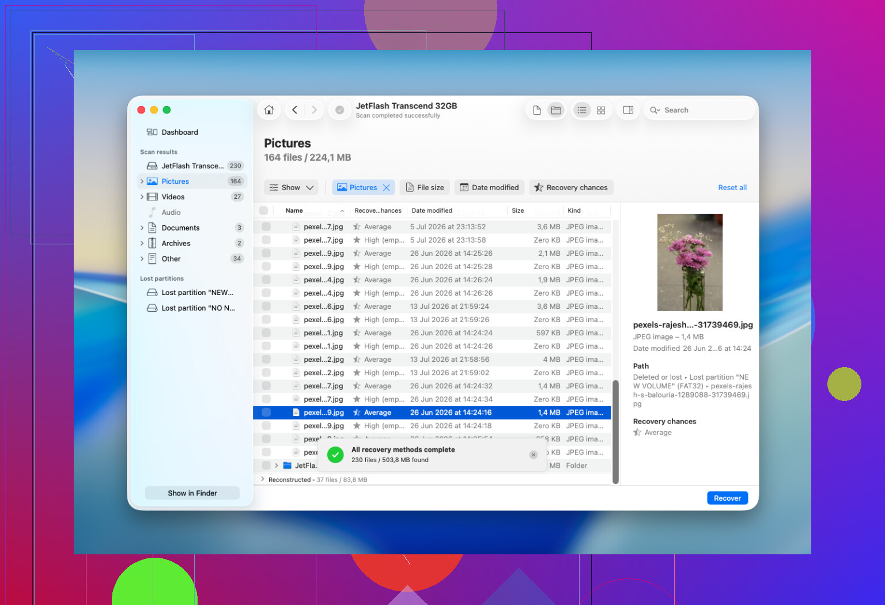Check the 26 Jun 2026 14:26:24 file
The image size is (885, 605).
(x=266, y=279)
